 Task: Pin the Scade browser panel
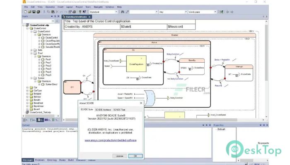(55, 16)
